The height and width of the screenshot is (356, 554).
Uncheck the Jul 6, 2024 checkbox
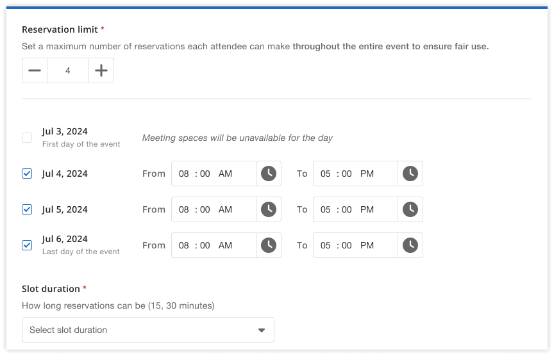(27, 245)
